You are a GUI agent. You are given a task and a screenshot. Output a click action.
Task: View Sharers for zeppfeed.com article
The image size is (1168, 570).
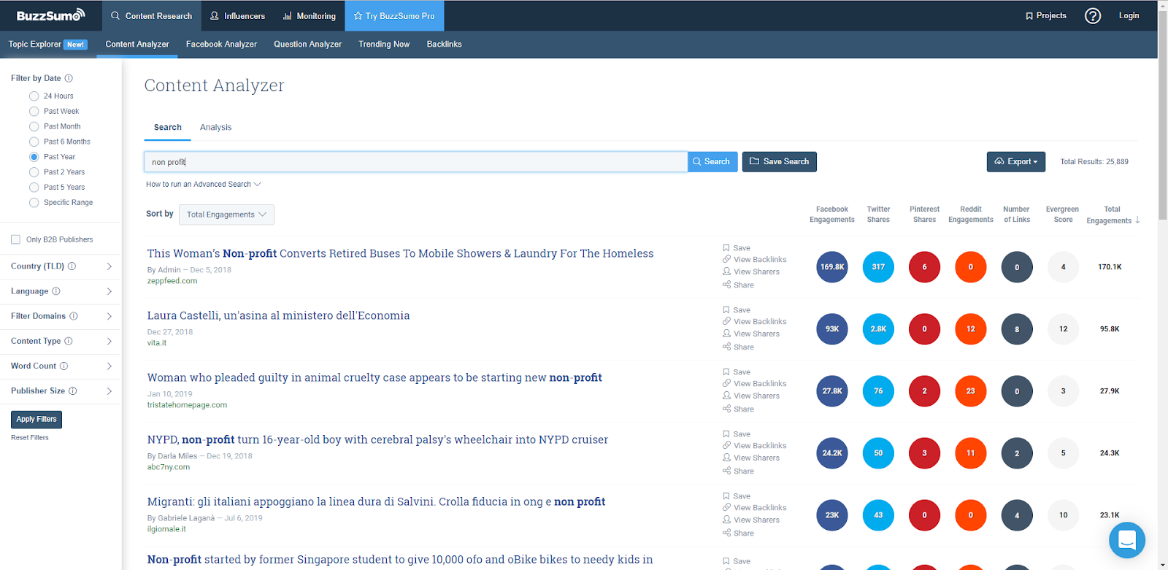(751, 271)
